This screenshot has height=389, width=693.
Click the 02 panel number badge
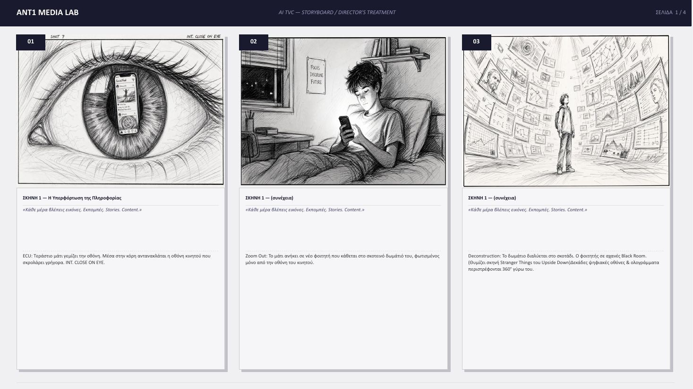pos(254,41)
